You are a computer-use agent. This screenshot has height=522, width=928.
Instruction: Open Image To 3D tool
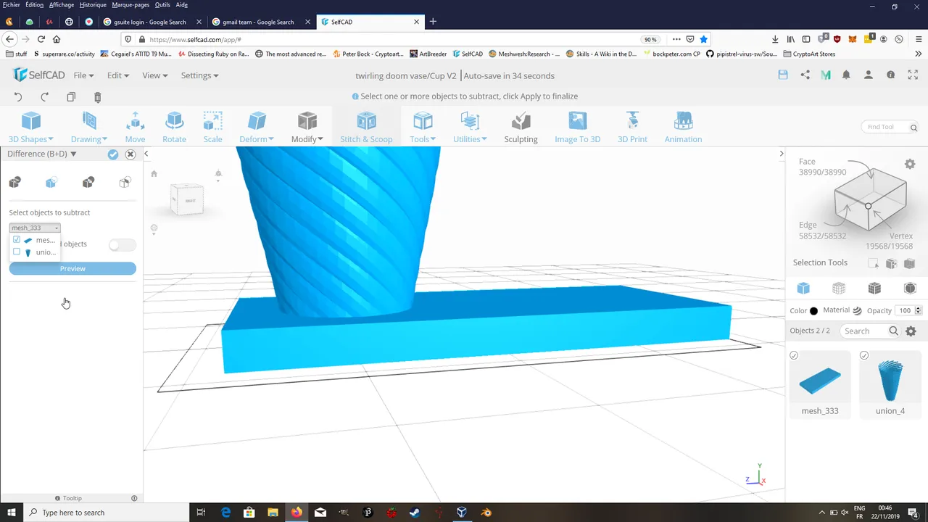577,128
